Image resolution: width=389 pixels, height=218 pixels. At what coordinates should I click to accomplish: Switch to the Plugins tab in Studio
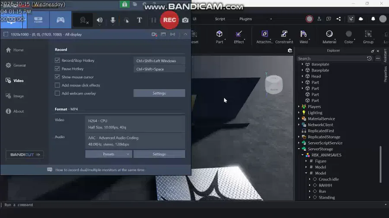coord(246,19)
